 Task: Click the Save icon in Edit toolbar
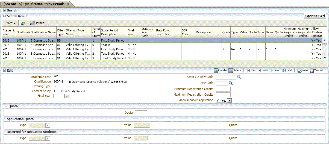[299, 70]
